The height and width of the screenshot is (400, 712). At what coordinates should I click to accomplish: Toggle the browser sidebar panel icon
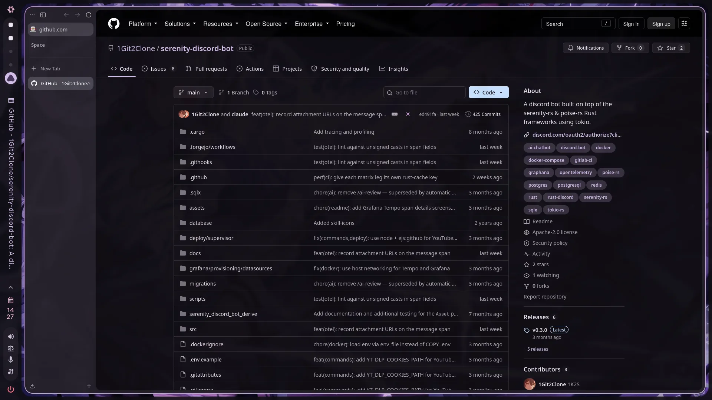(43, 15)
